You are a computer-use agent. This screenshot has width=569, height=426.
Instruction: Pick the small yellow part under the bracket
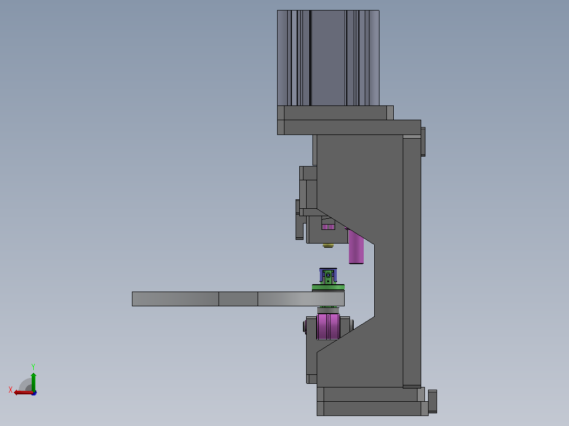point(328,246)
